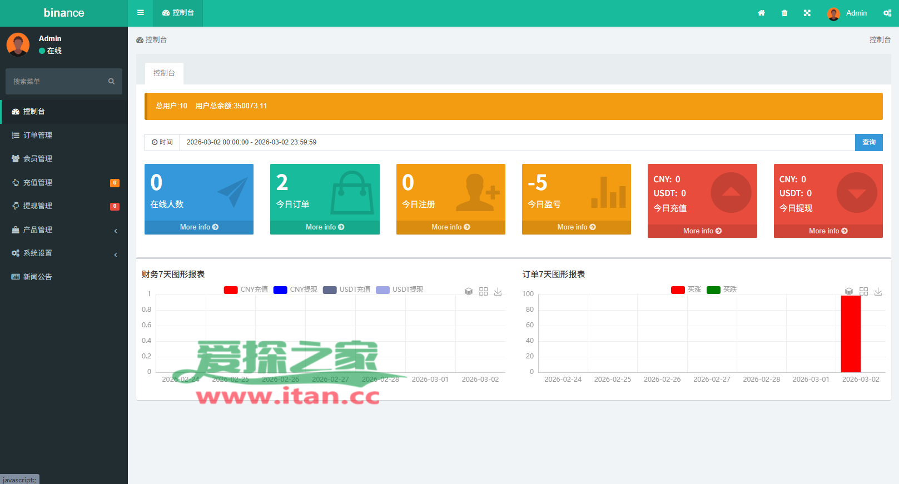
Task: Toggle USDT提现 legend series visibility
Action: click(400, 290)
